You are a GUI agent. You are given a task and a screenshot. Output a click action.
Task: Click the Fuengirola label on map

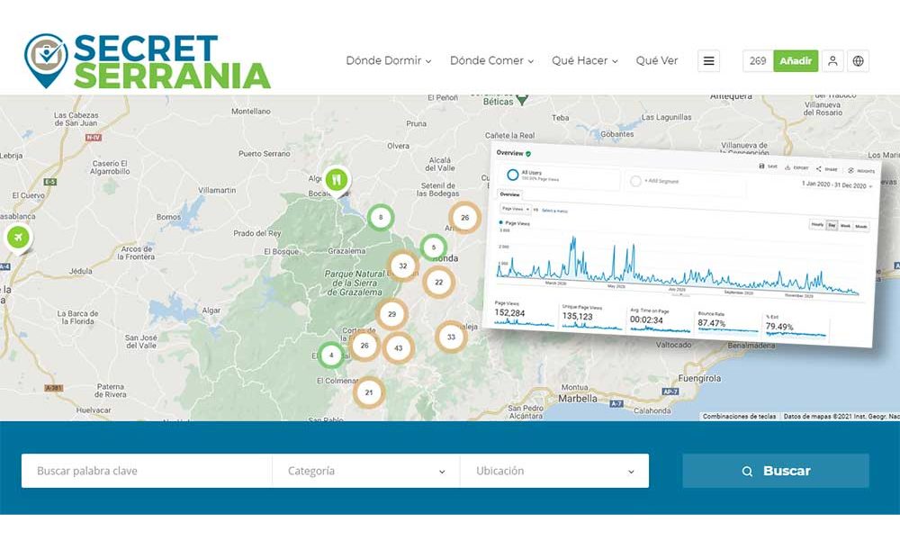pyautogui.click(x=699, y=378)
